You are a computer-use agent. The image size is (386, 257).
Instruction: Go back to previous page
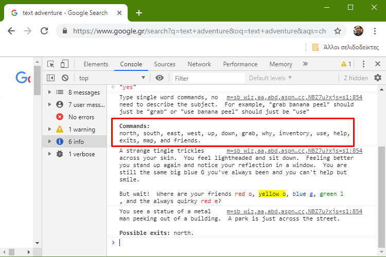11,31
